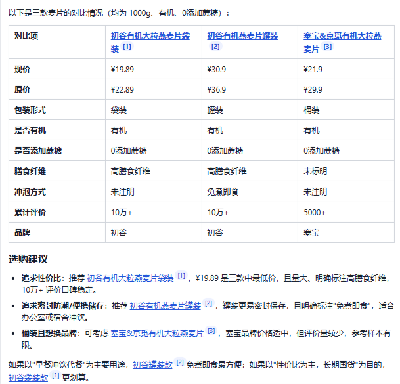Click price ¥30.9 in 现价 row
This screenshot has height=384, width=400.
[216, 70]
